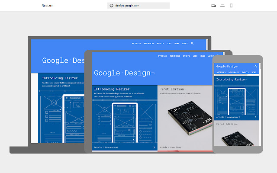Click wireframe illustration in tablet Resizer card

coord(125,122)
